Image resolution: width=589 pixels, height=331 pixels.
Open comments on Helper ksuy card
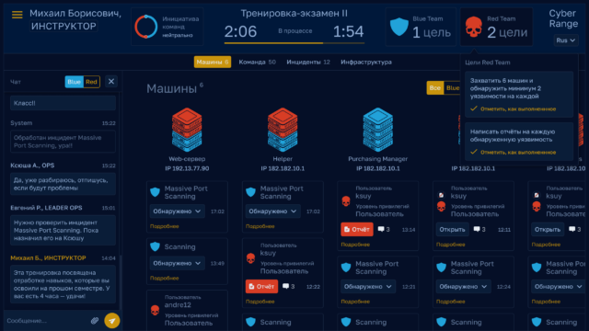click(x=288, y=286)
